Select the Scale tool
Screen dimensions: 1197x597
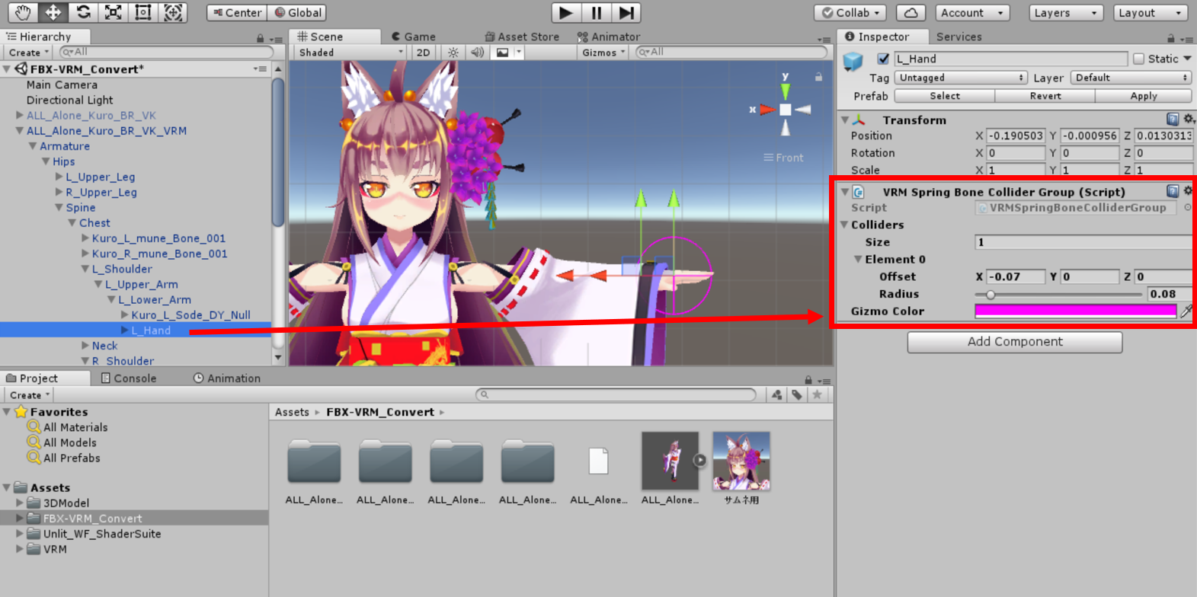(x=113, y=12)
